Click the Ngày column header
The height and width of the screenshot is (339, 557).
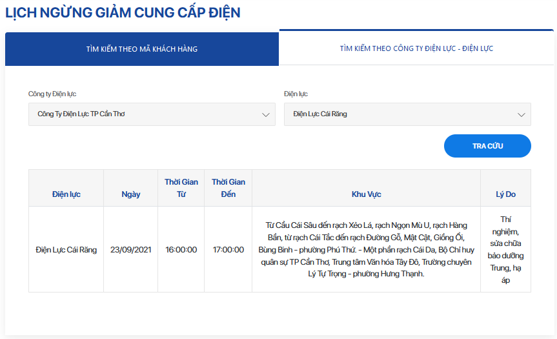pos(131,194)
